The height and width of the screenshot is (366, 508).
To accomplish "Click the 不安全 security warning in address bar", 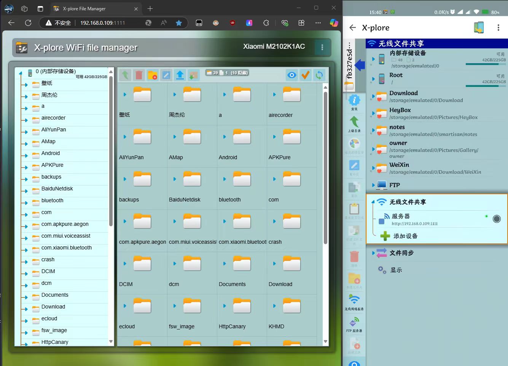I will (58, 23).
